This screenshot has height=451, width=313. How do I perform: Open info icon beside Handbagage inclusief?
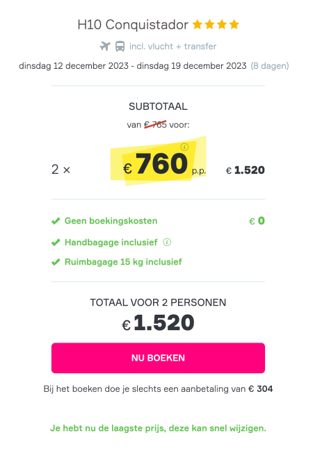coord(167,243)
